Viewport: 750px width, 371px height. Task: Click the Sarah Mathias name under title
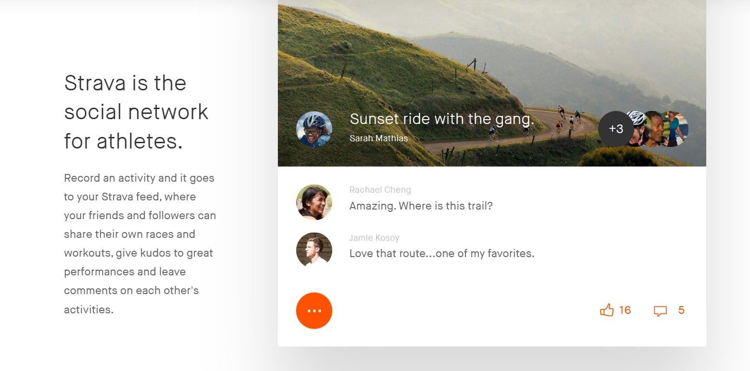[378, 138]
